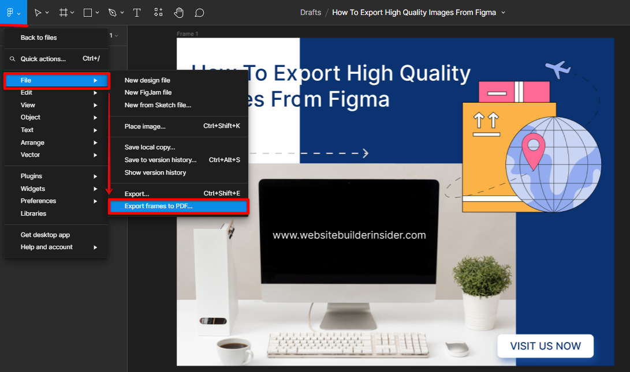
Task: Select the Pen tool
Action: 113,13
